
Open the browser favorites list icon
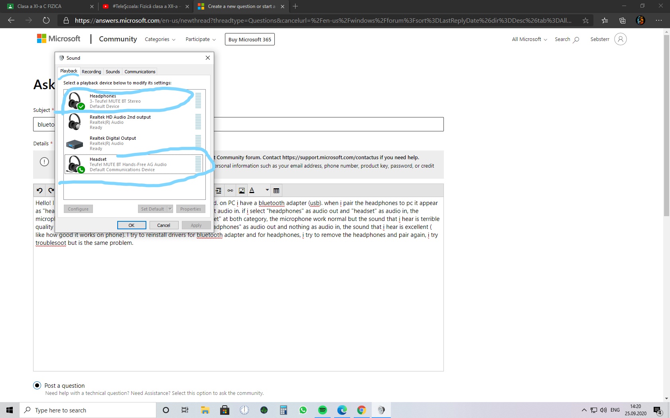(605, 21)
